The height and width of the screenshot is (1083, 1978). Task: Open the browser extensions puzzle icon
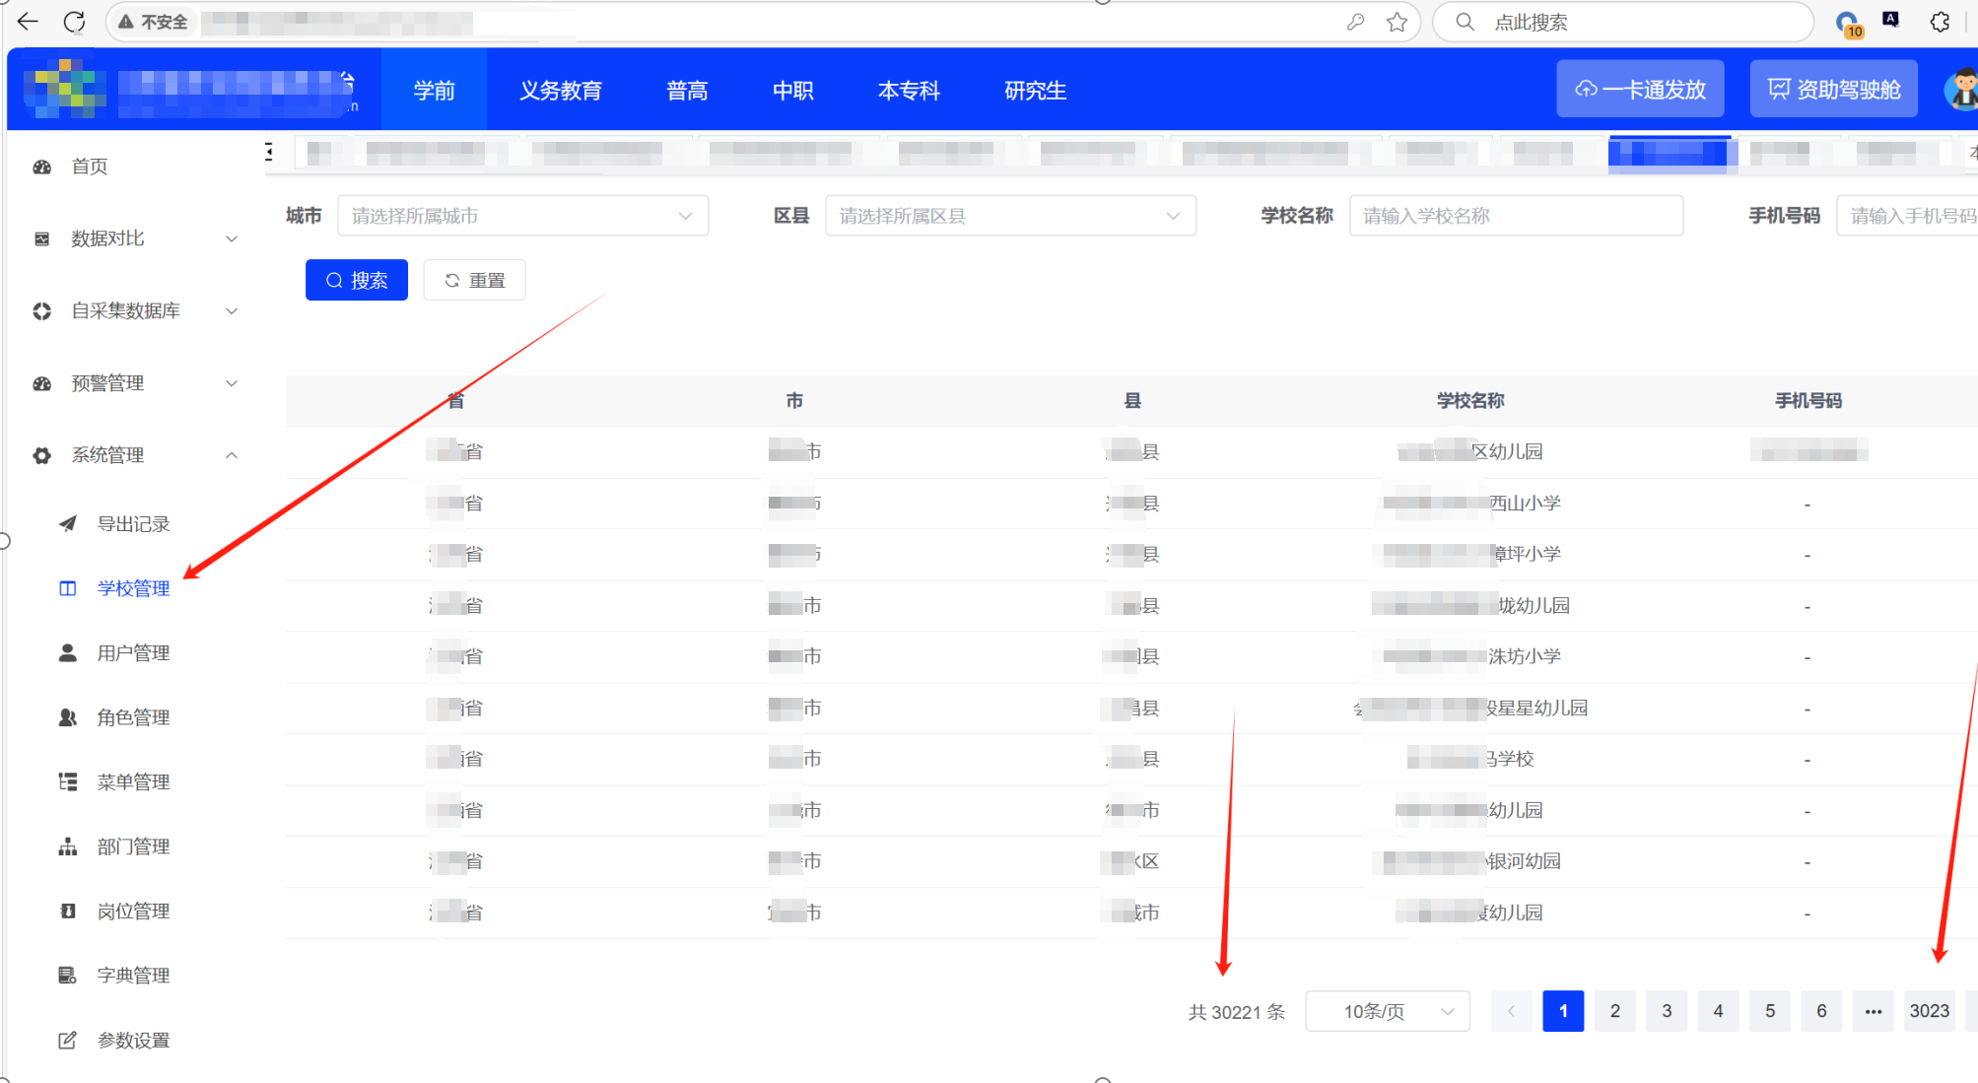coord(1940,22)
